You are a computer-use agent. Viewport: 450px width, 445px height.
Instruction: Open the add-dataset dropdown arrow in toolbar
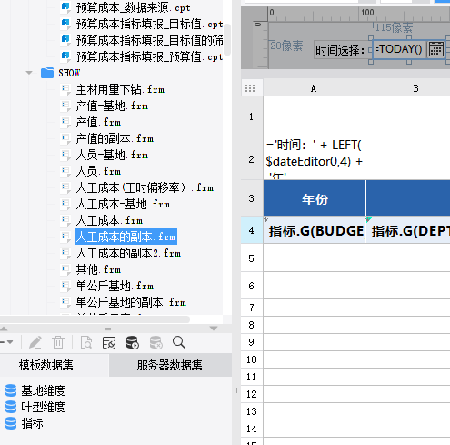(x=10, y=342)
